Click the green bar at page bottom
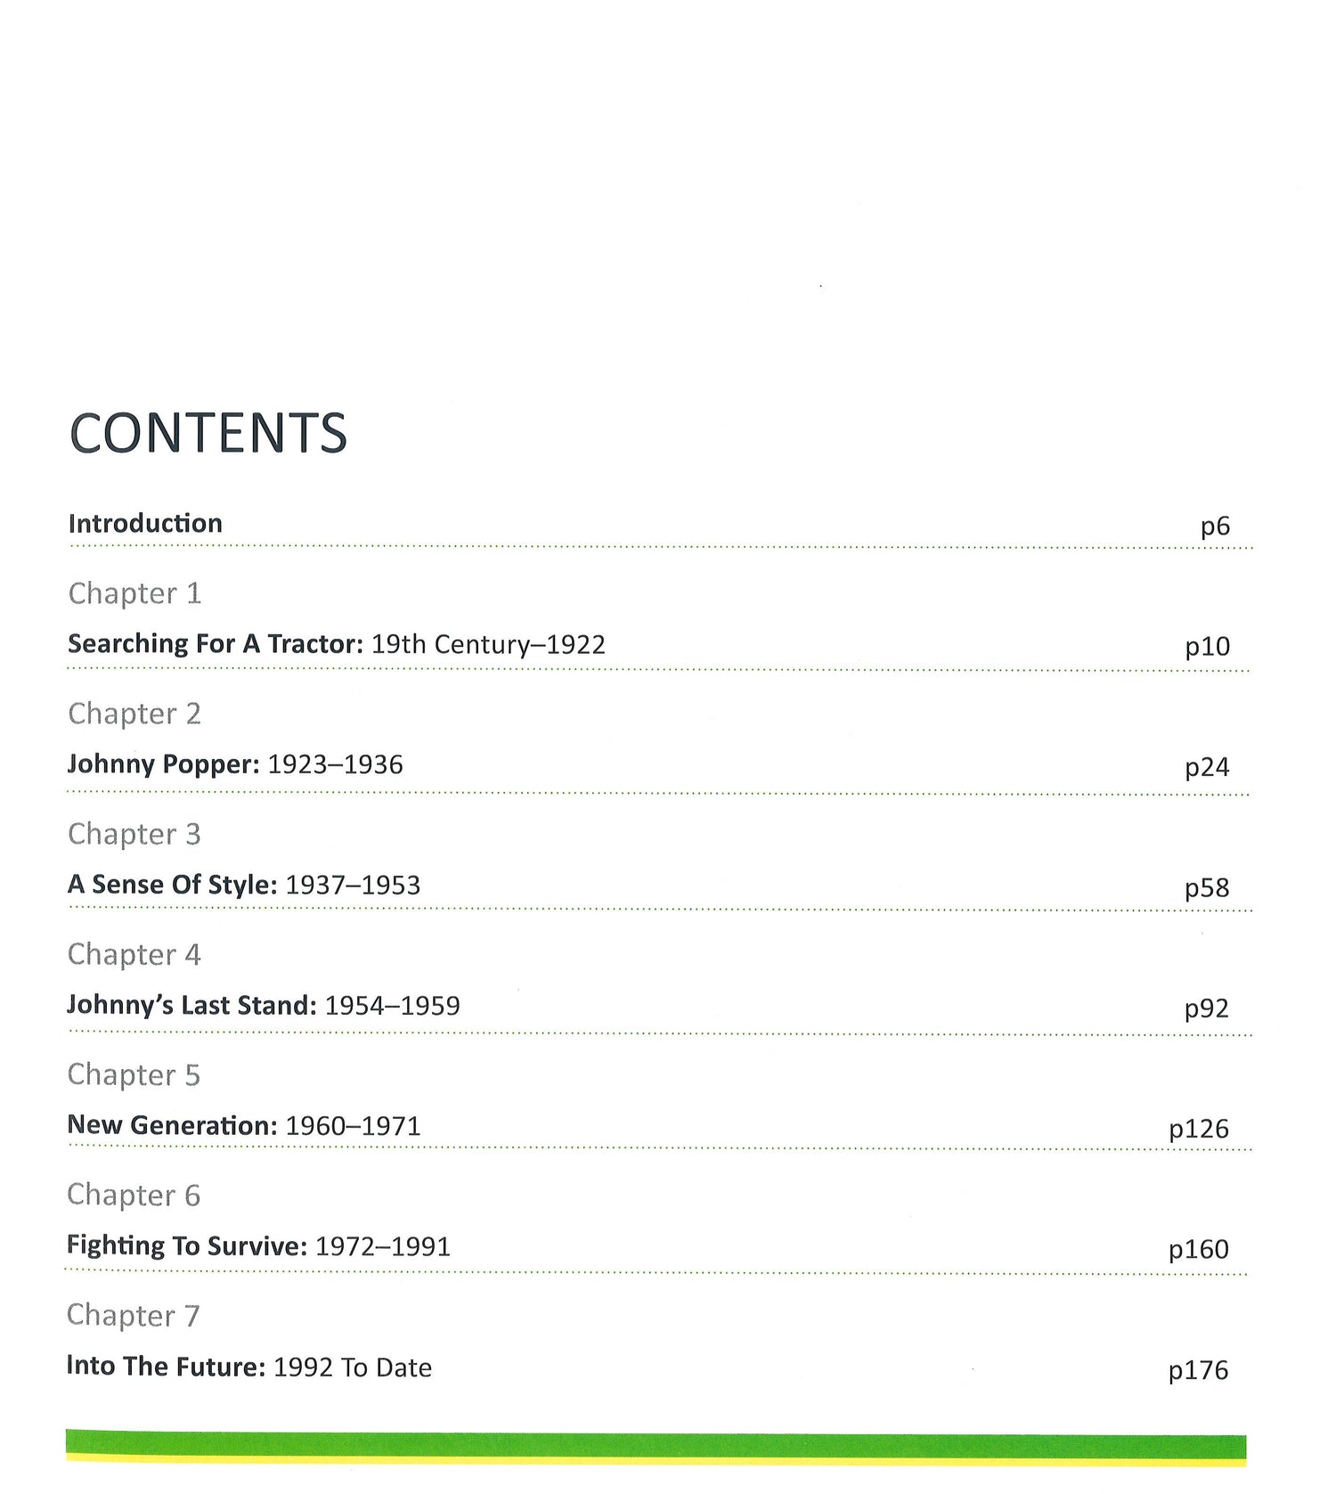Viewport: 1336px width, 1494px height. [656, 1445]
